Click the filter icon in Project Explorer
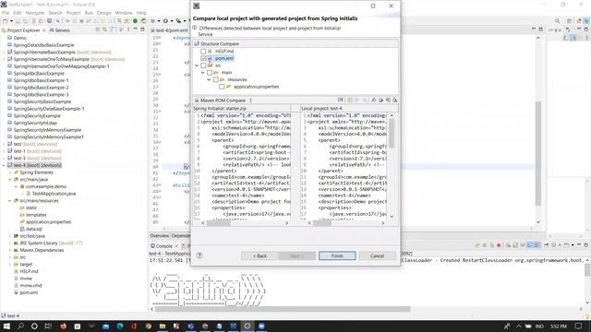The width and height of the screenshot is (591, 332). point(112,30)
